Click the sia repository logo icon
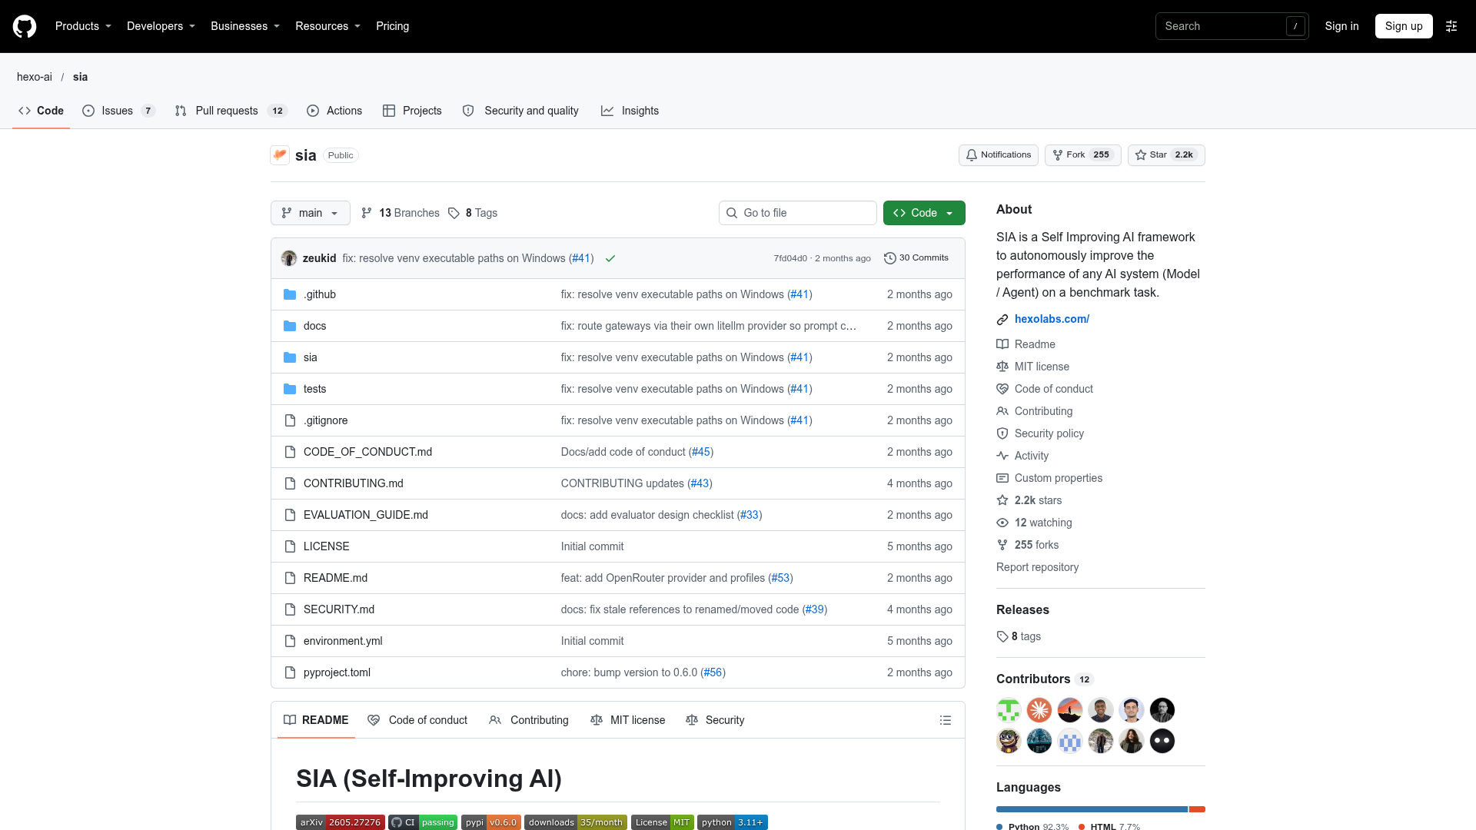The width and height of the screenshot is (1476, 830). (280, 155)
